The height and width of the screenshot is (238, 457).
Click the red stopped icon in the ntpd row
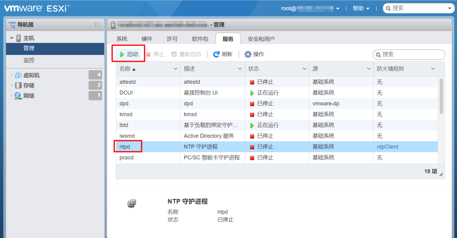click(x=252, y=147)
